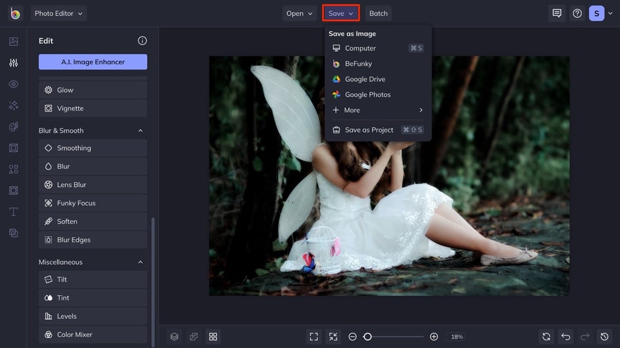Click the fit to screen icon
Screen dimensions: 620x348
click(x=314, y=337)
